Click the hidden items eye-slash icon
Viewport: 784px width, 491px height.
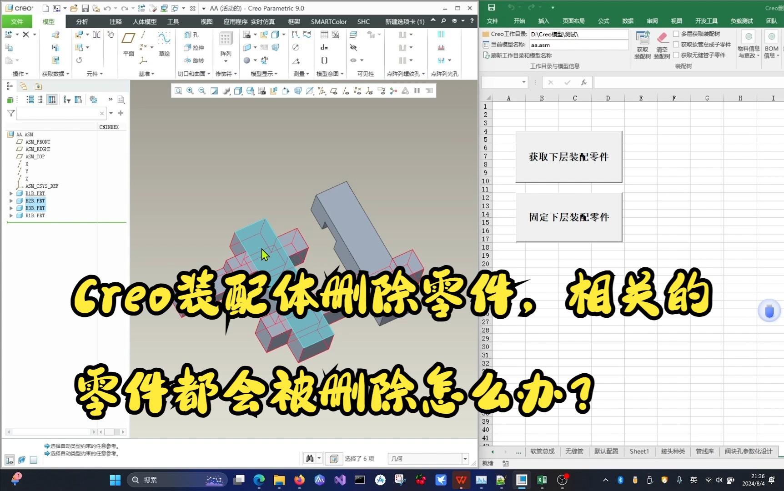(x=353, y=47)
